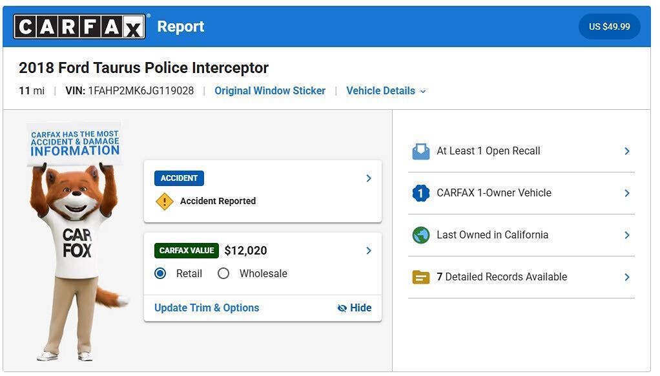Viewport: 660px width, 376px height.
Task: Click the yellow accident warning diamond icon
Action: 164,202
